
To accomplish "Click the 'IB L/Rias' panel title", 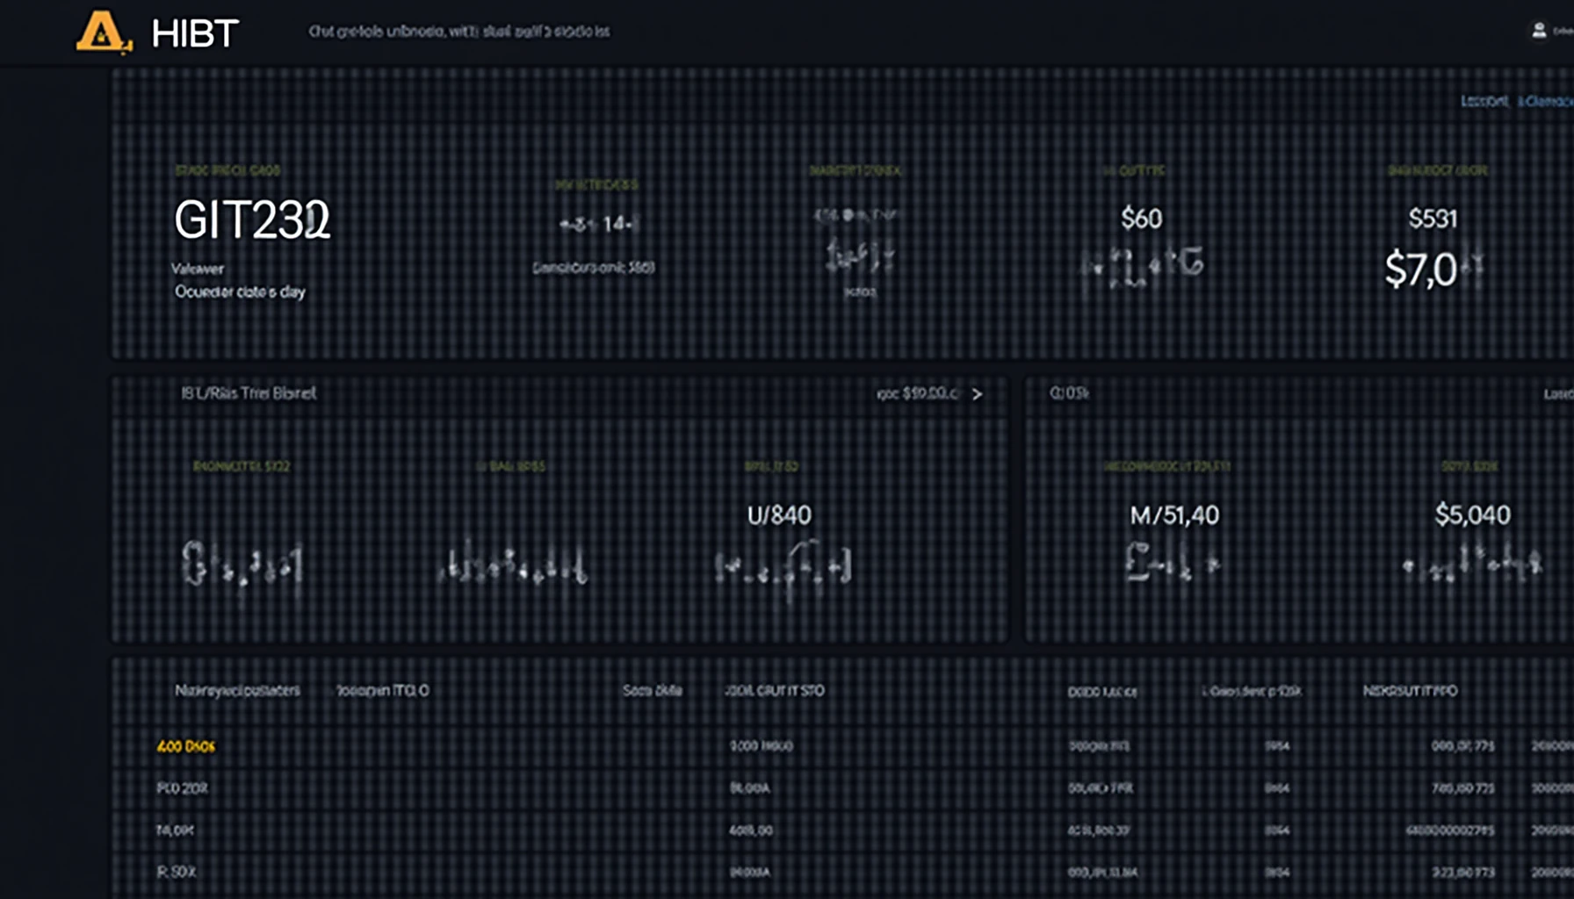I will point(249,393).
